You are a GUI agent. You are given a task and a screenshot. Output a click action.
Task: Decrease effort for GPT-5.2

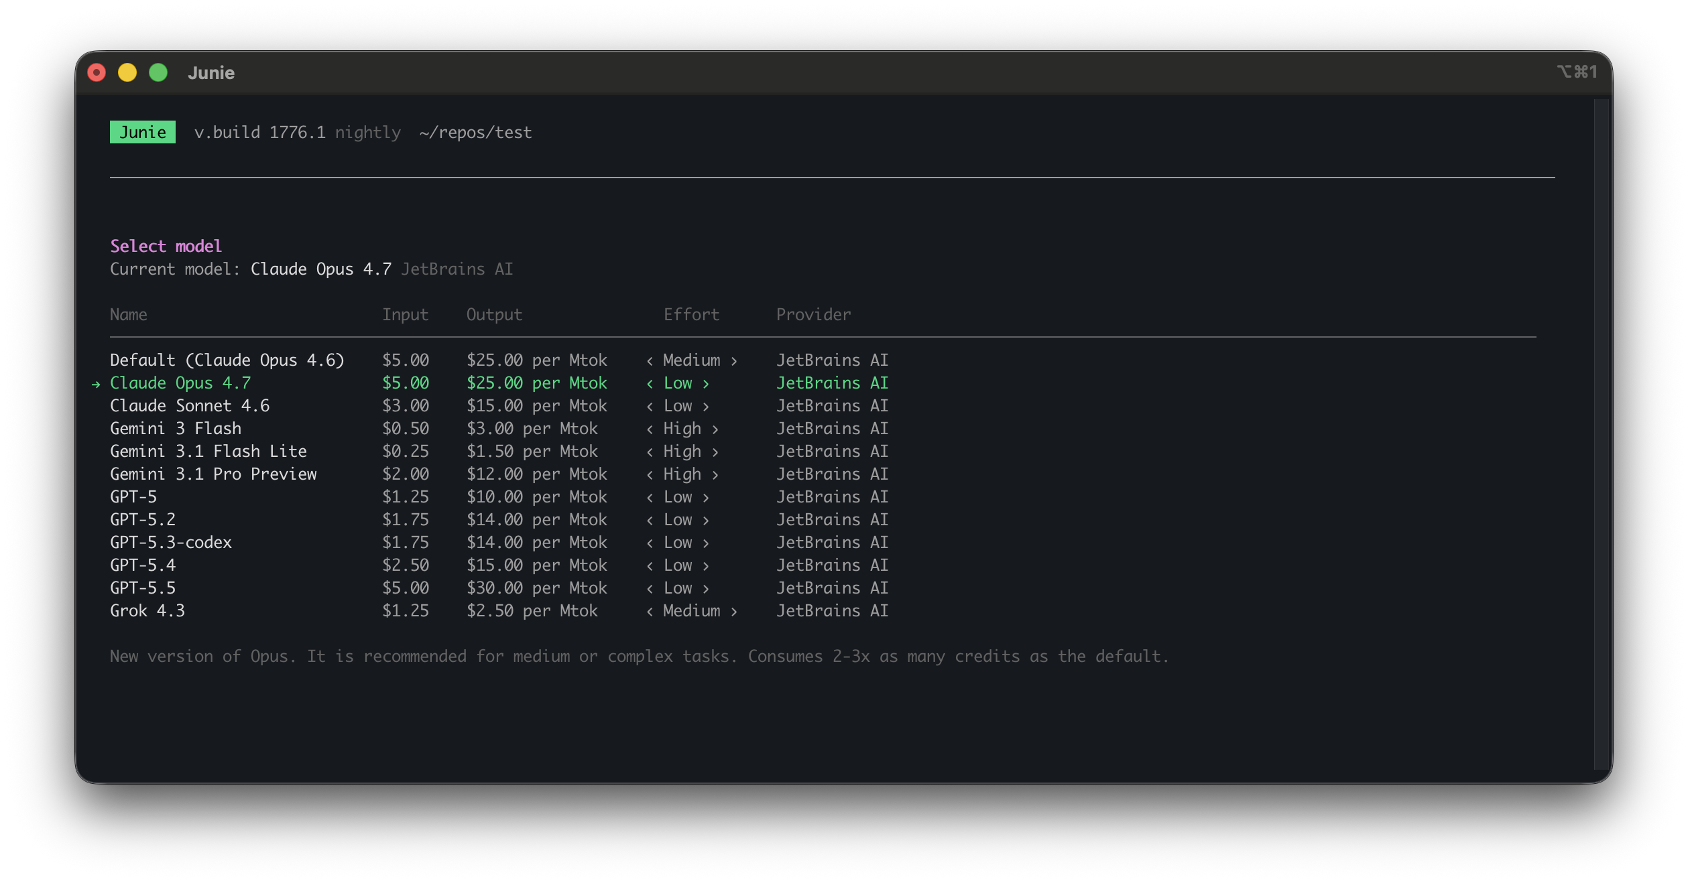[x=650, y=521]
